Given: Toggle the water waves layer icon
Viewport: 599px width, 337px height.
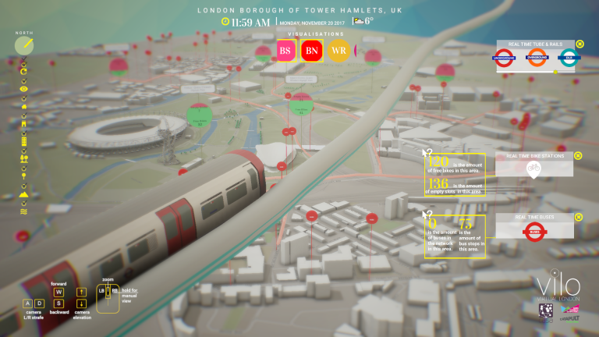Looking at the screenshot, I should coord(24,211).
